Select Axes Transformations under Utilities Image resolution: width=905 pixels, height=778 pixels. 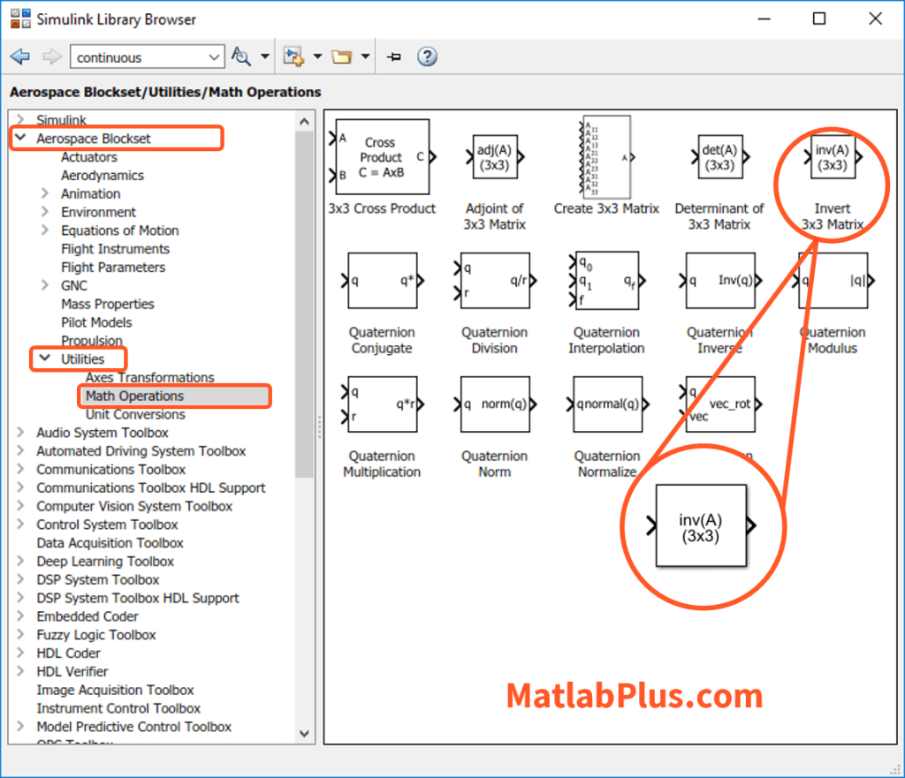point(150,377)
